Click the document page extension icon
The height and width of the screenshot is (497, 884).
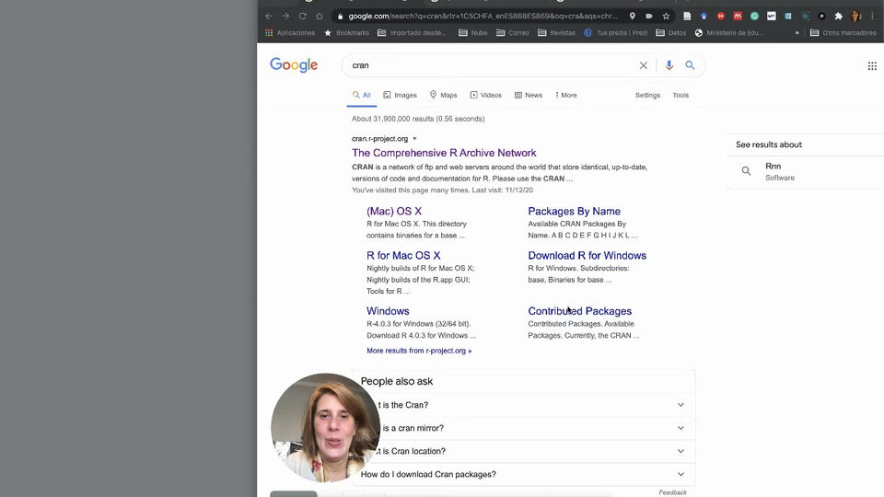tap(687, 17)
